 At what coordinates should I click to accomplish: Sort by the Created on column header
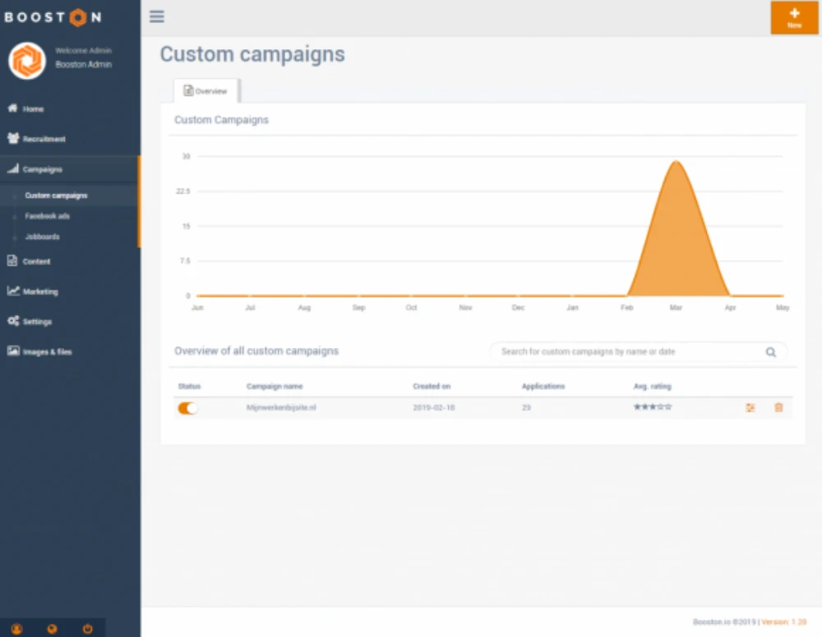(x=432, y=386)
